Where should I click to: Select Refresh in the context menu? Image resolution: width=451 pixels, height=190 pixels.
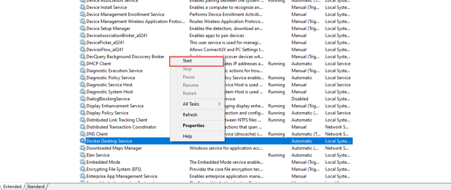tap(190, 115)
